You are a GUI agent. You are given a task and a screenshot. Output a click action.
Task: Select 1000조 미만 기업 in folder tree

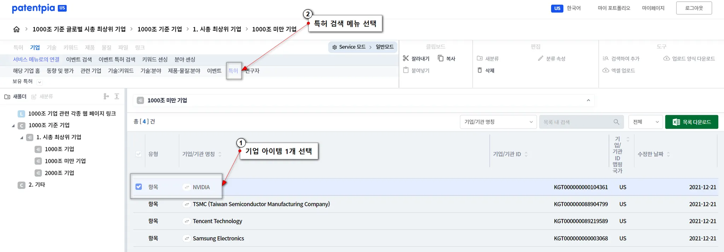[65, 161]
